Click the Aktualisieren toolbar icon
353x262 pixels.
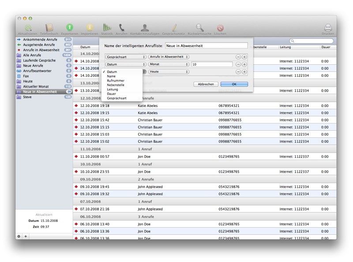point(27,28)
